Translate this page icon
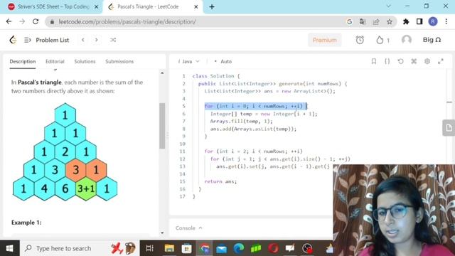Image resolution: width=455 pixels, height=256 pixels. 363,22
